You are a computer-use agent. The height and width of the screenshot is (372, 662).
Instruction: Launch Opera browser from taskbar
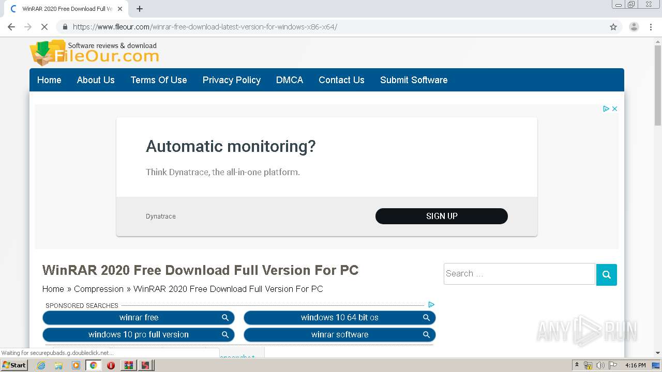pyautogui.click(x=111, y=365)
